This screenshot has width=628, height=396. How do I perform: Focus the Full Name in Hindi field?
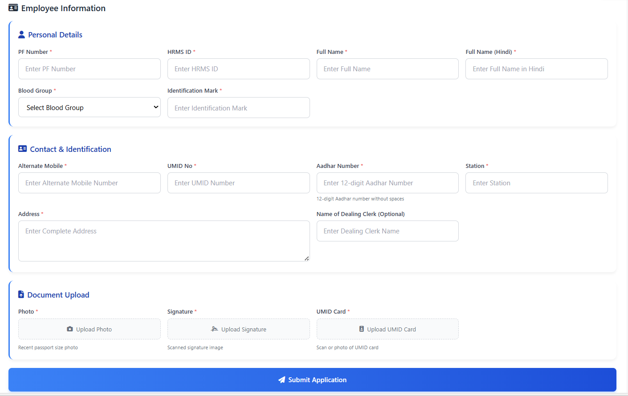pos(536,69)
